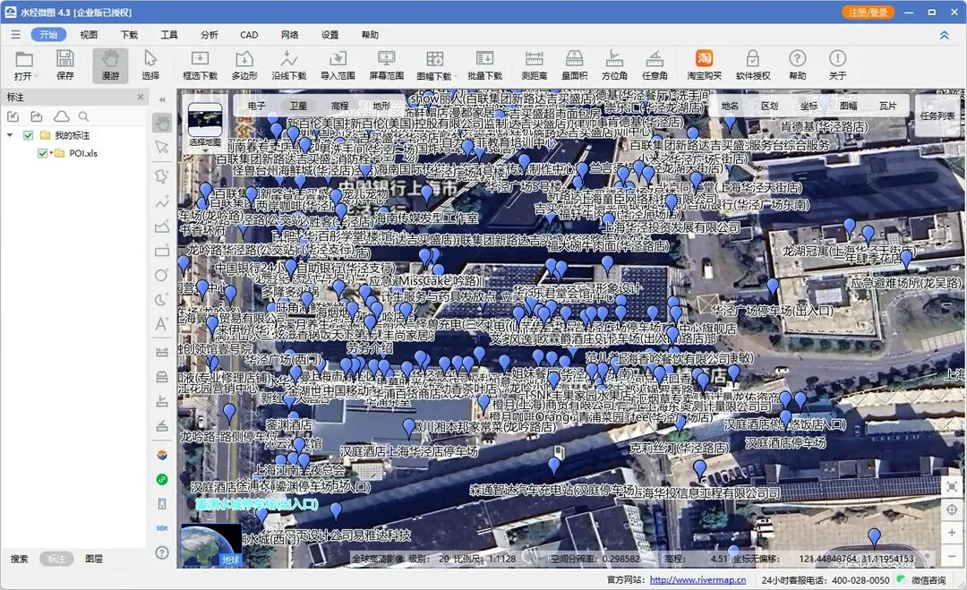Screen dimensions: 967x590
Task: Click the SDK icon in the vertical toolbar
Action: pos(162,528)
